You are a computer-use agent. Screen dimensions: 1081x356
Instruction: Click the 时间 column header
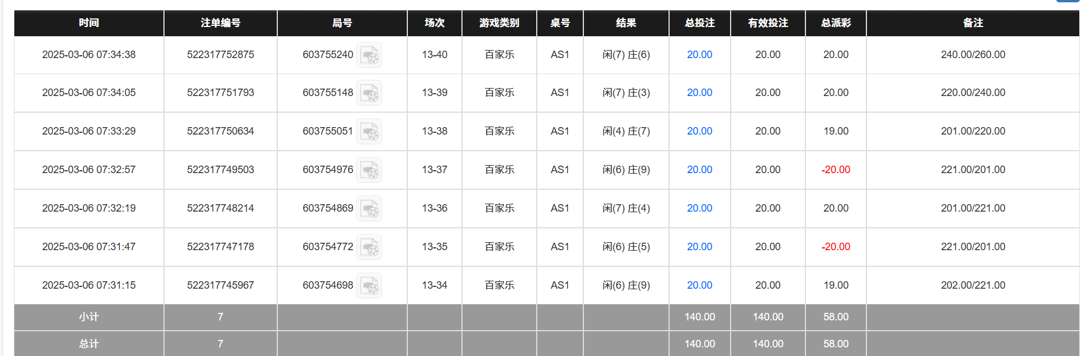coord(89,23)
